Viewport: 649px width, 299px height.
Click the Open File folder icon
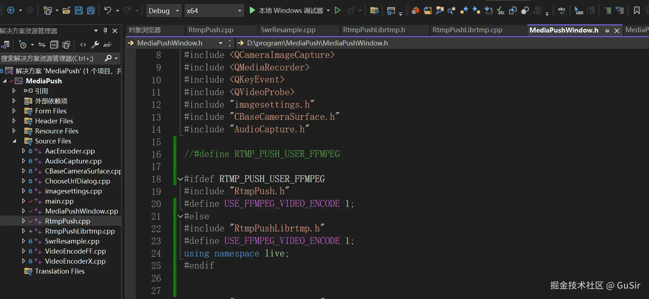click(x=66, y=10)
